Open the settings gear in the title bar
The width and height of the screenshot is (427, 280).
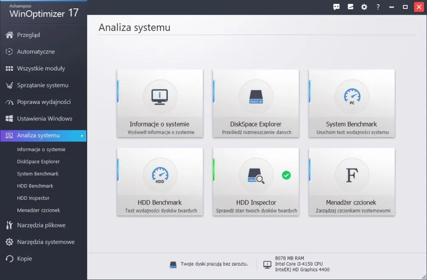point(364,7)
